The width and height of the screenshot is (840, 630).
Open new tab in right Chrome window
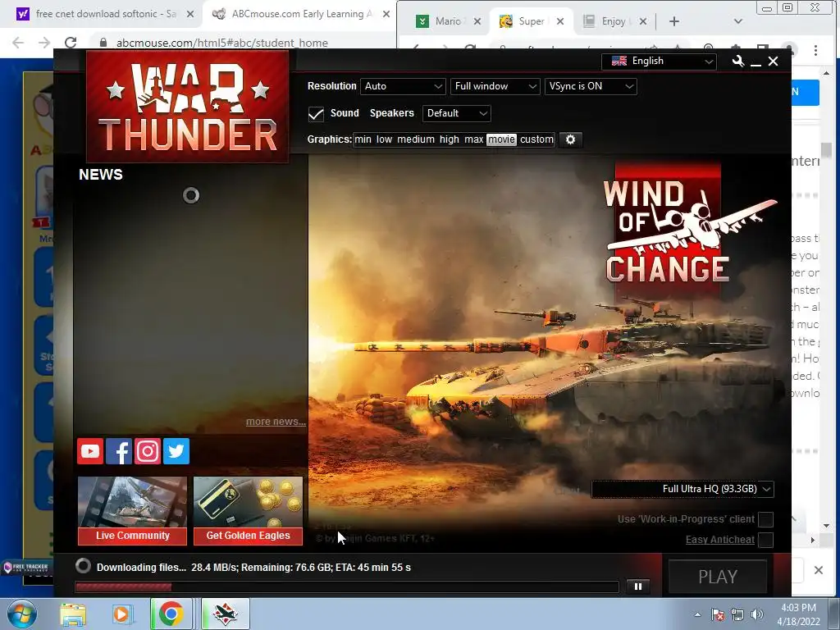(x=674, y=21)
